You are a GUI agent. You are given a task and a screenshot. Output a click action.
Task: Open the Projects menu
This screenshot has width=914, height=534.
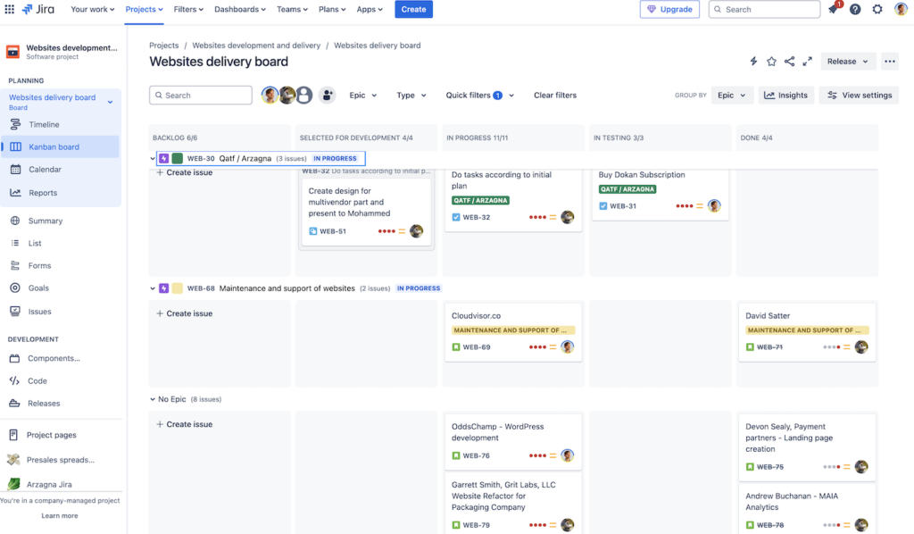click(144, 9)
